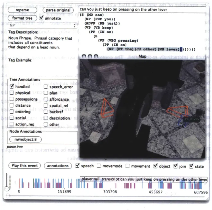Click timeline tick at 303798
This screenshot has width=212, height=210.
(110, 192)
